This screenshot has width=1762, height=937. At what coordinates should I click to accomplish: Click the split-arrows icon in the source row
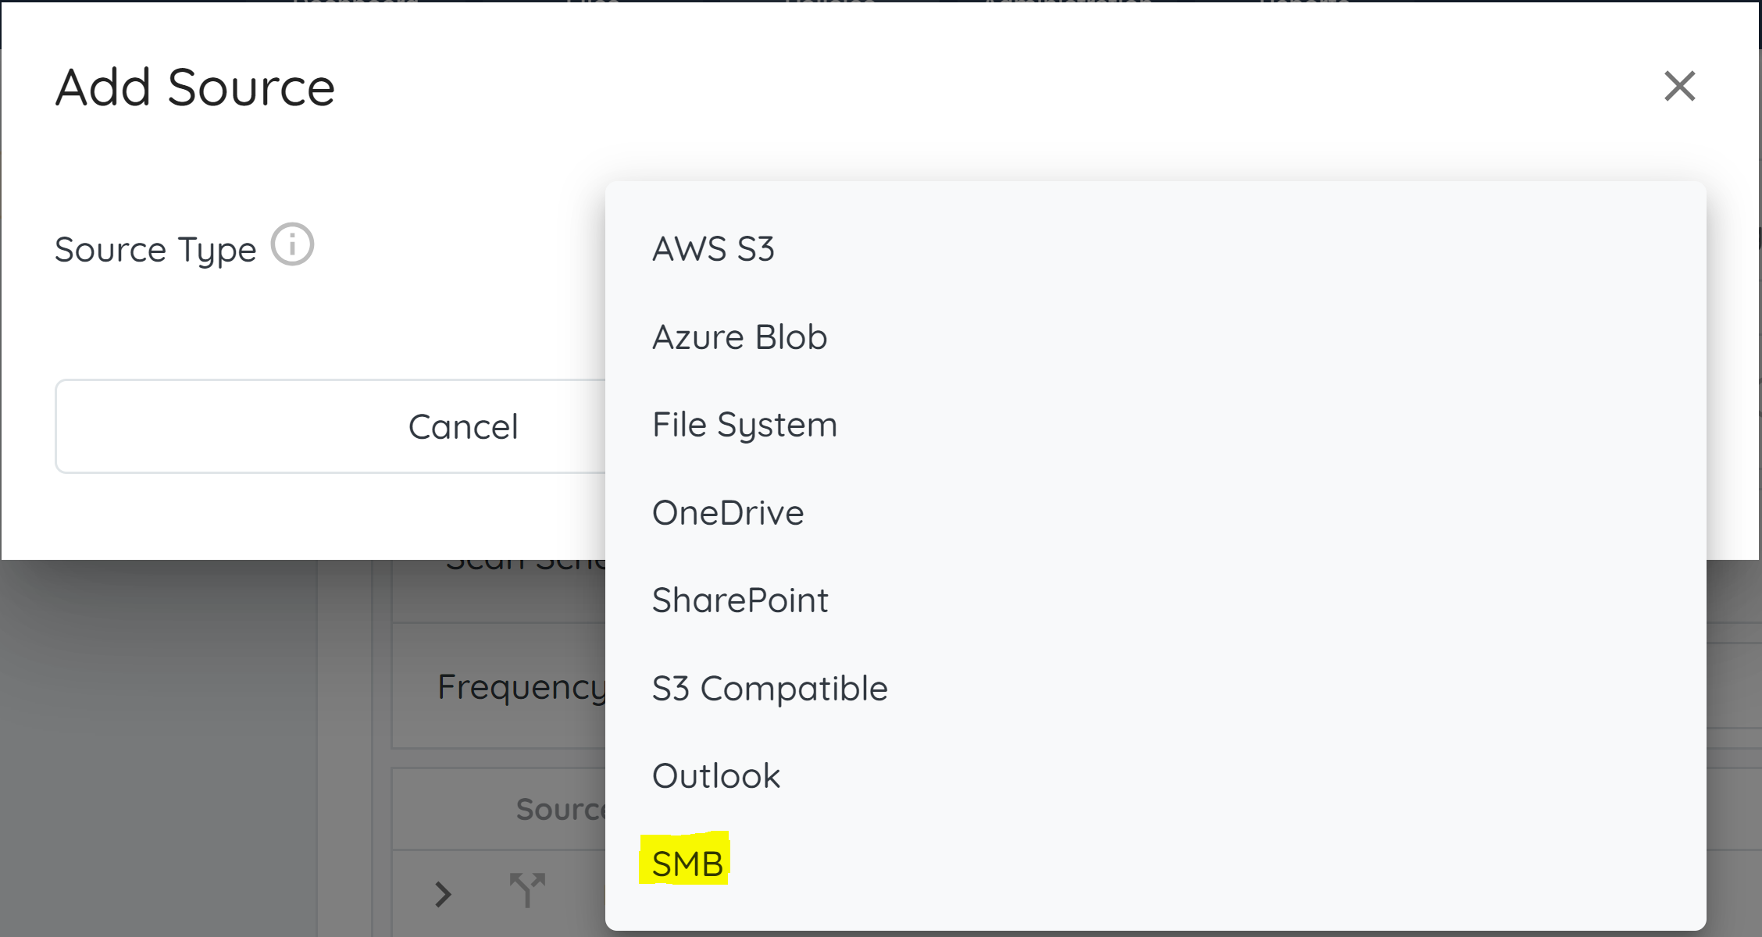point(527,890)
